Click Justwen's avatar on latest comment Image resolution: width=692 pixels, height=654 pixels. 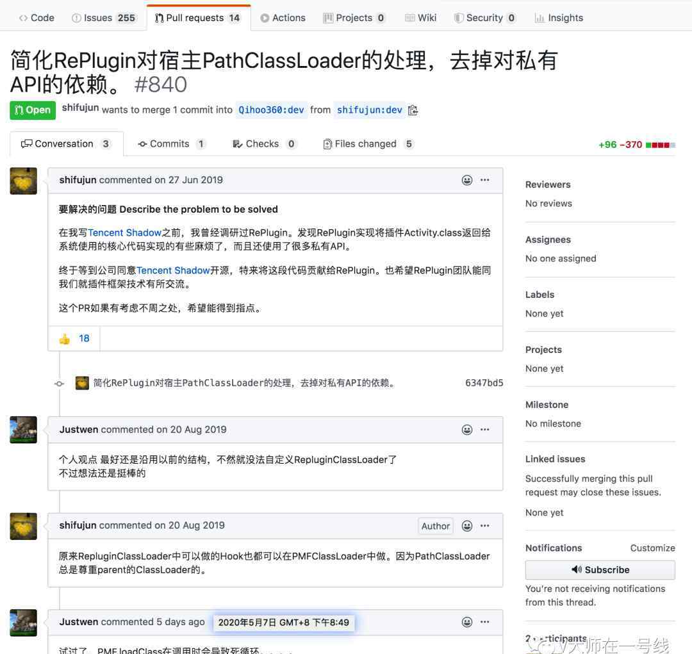(x=24, y=623)
